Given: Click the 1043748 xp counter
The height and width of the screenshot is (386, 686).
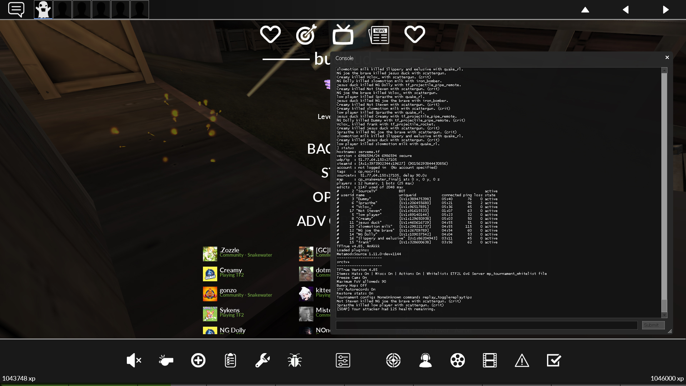Looking at the screenshot, I should click(x=19, y=378).
